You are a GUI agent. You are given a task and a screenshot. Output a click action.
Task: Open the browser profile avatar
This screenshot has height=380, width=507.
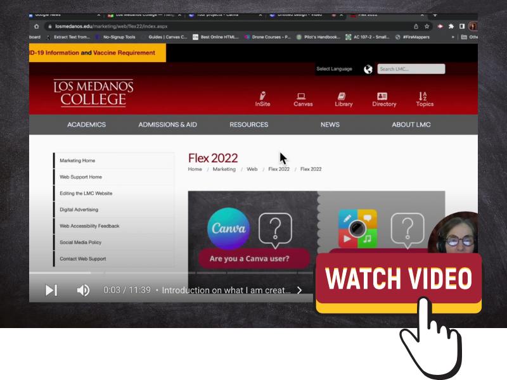473,27
